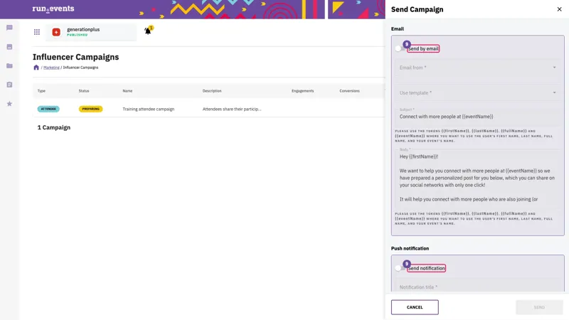Click the Description column header

tap(212, 91)
